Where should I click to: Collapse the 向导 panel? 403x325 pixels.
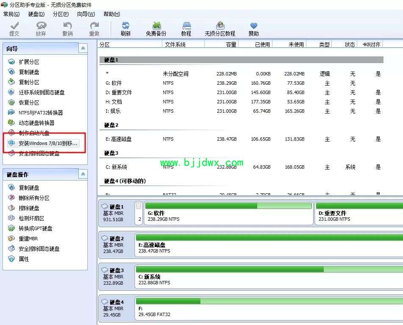point(83,48)
